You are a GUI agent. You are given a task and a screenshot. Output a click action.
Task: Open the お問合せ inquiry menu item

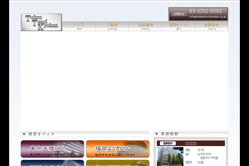point(212,26)
